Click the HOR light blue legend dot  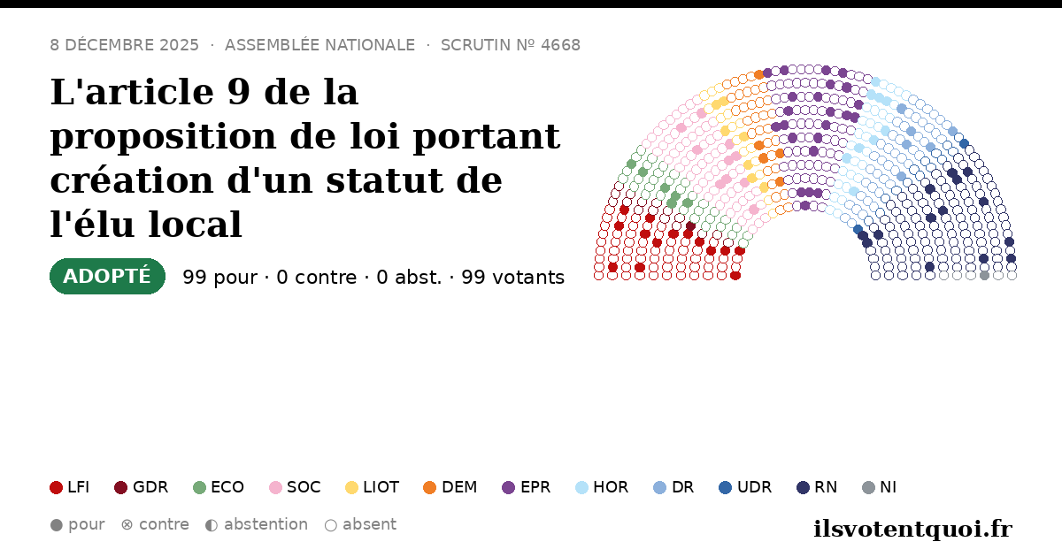point(581,487)
